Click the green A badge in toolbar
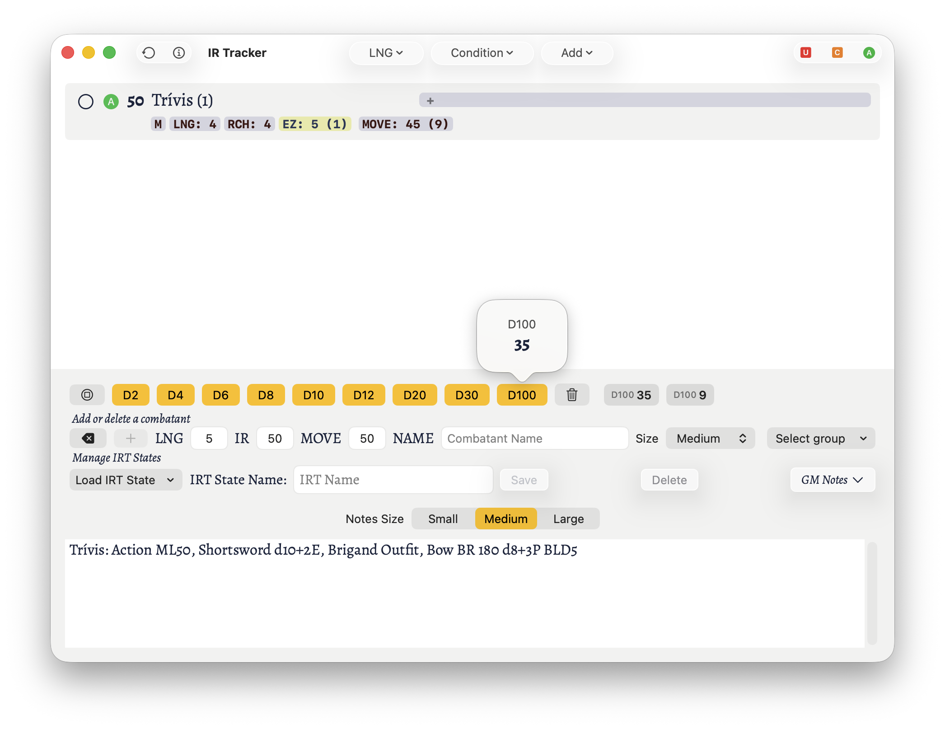Screen dimensions: 945x729 tap(869, 53)
